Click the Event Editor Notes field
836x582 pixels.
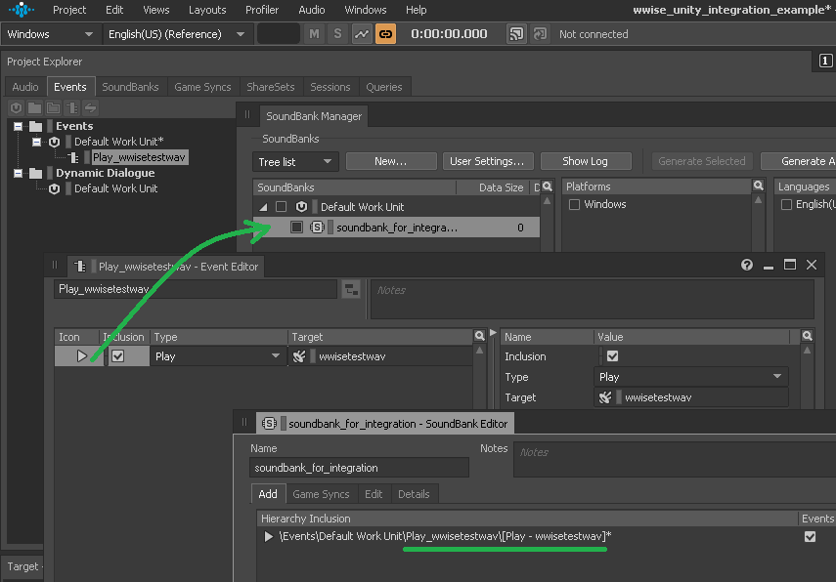point(592,299)
